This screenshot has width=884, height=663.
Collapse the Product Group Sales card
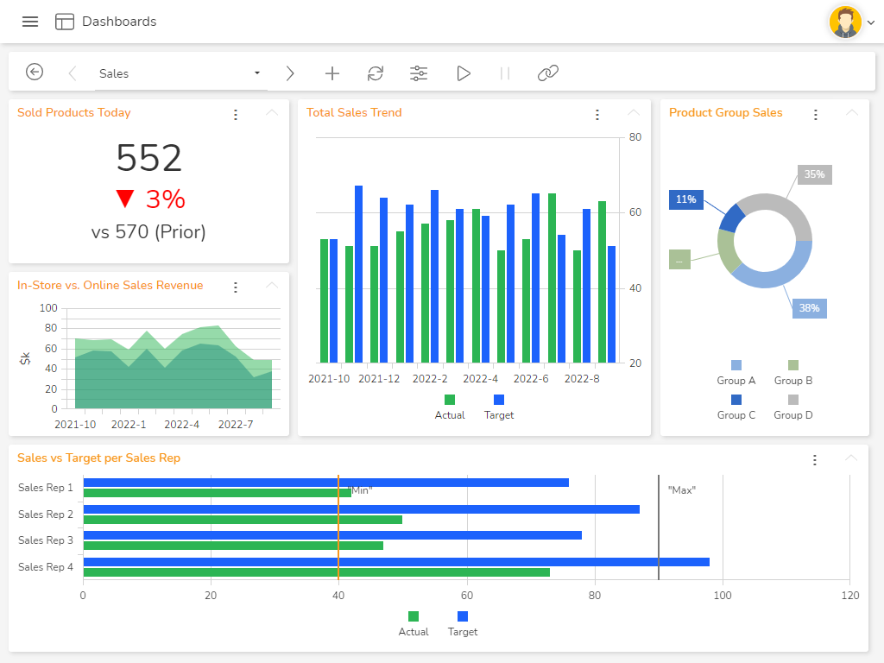click(852, 112)
